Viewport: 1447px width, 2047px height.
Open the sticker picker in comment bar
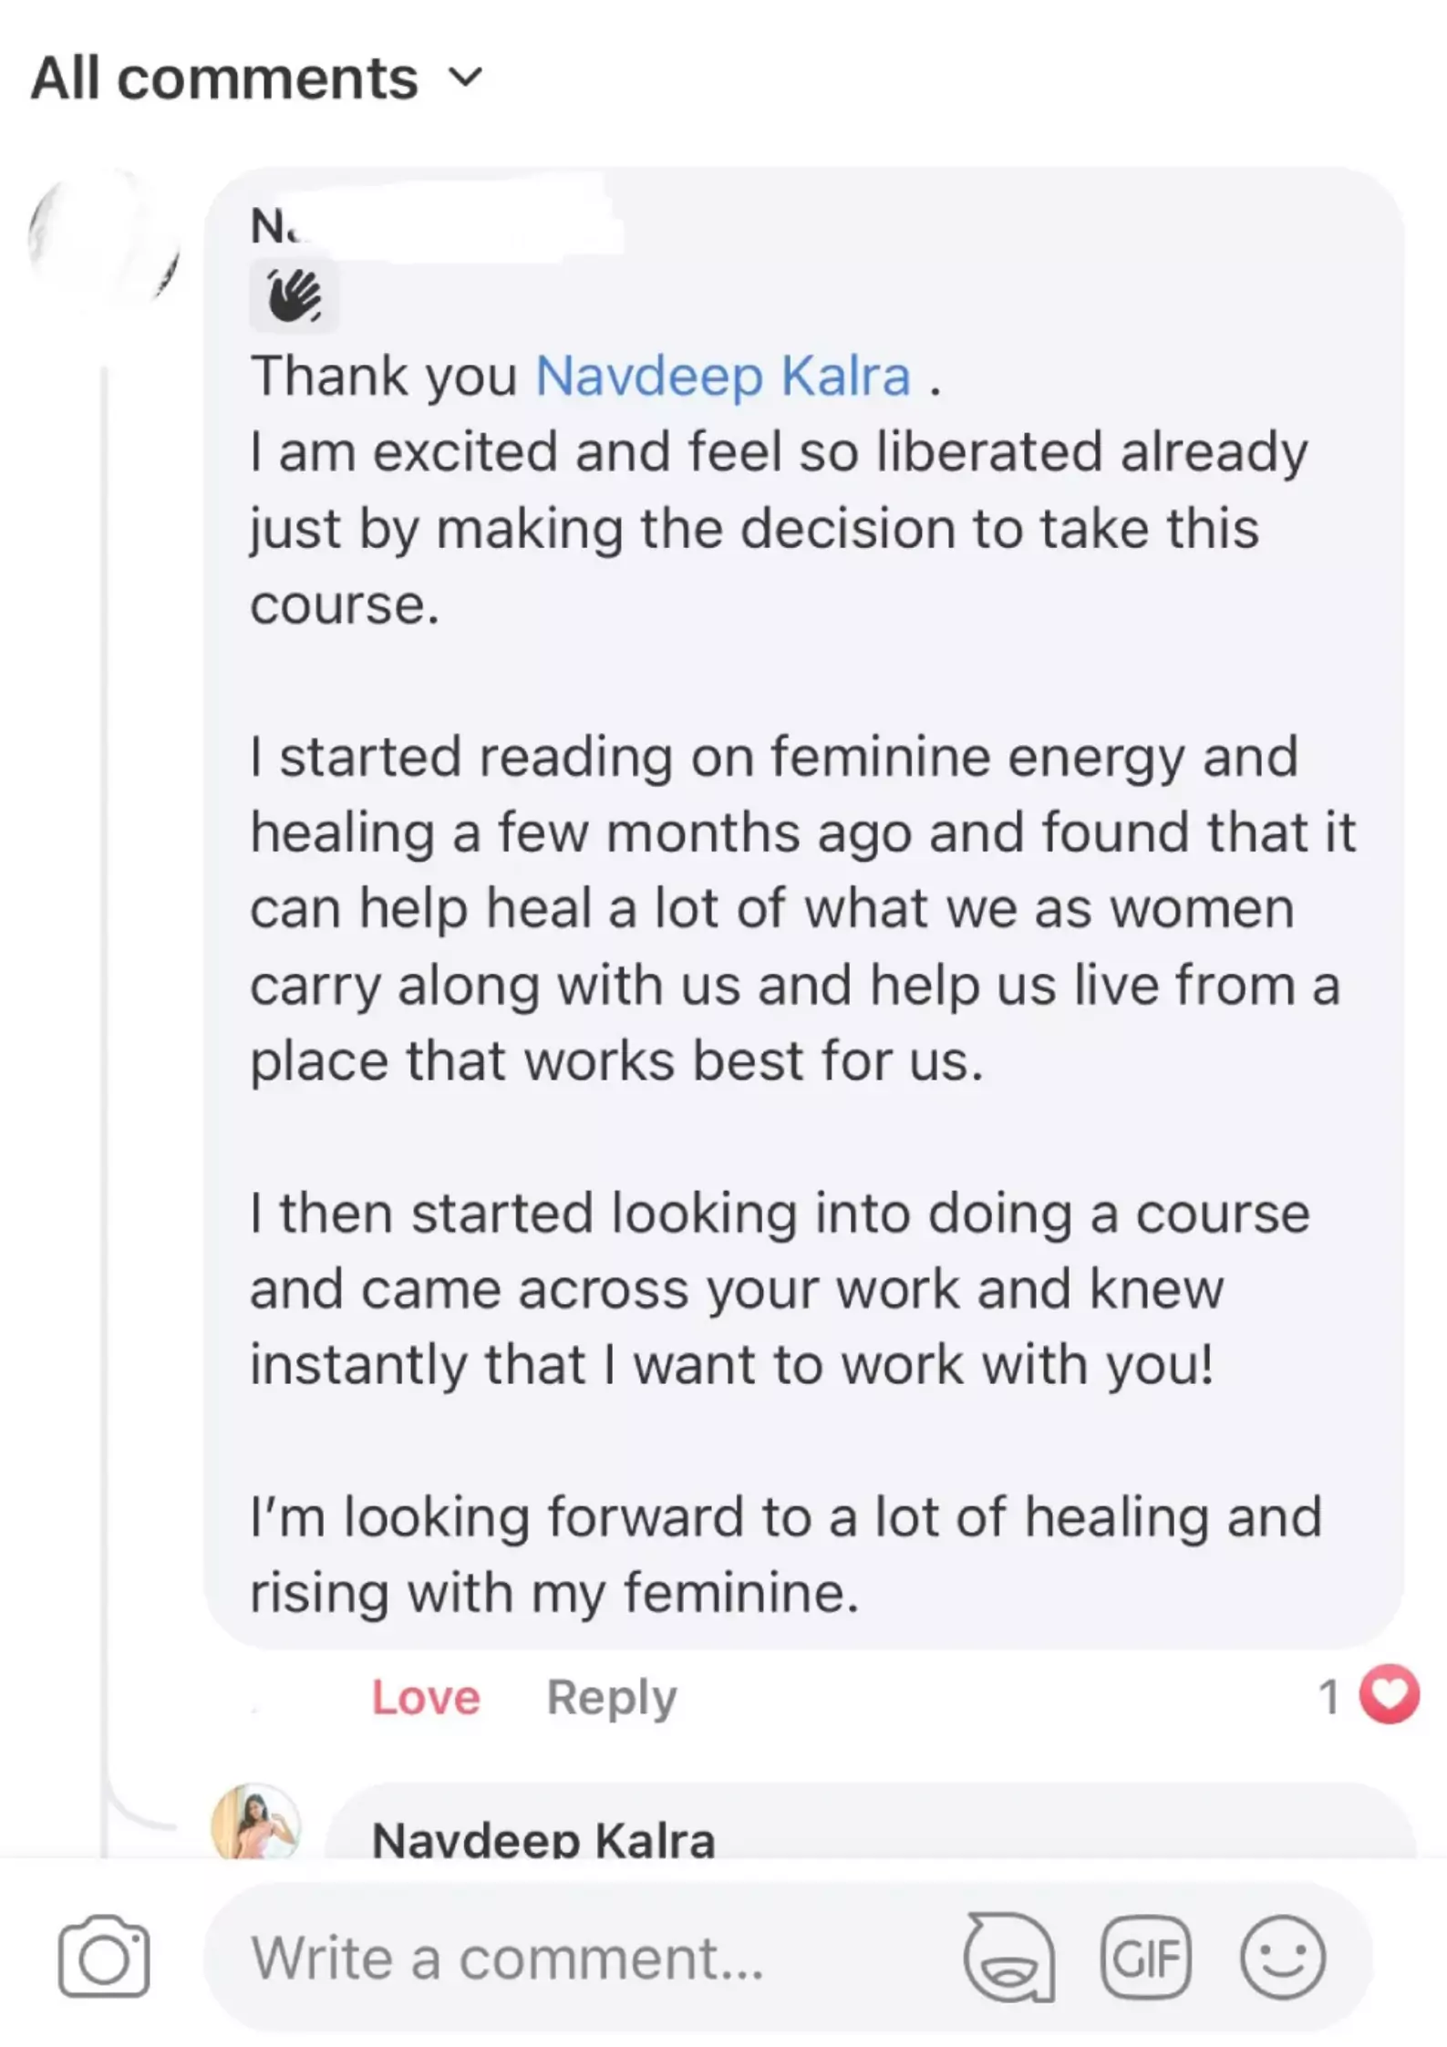pyautogui.click(x=1008, y=1957)
